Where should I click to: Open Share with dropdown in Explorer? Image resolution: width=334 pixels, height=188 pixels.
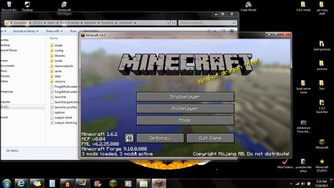[54, 31]
